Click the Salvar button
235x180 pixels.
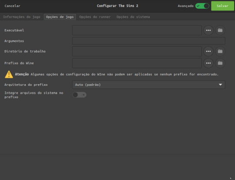pos(222,6)
